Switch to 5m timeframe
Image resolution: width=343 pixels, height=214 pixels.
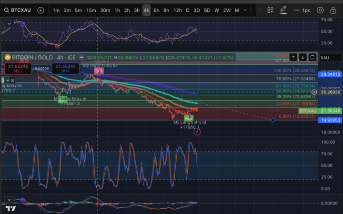point(78,10)
